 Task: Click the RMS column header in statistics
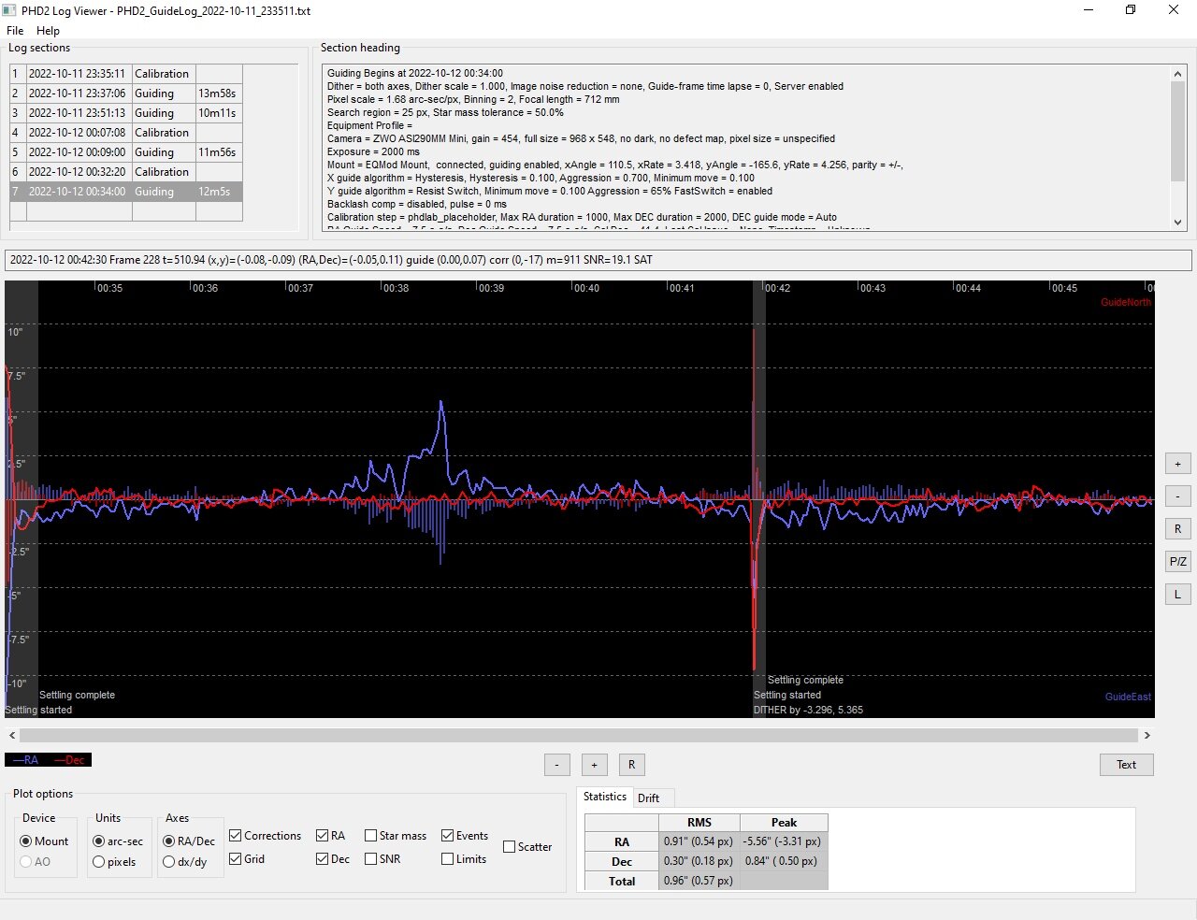pos(699,823)
